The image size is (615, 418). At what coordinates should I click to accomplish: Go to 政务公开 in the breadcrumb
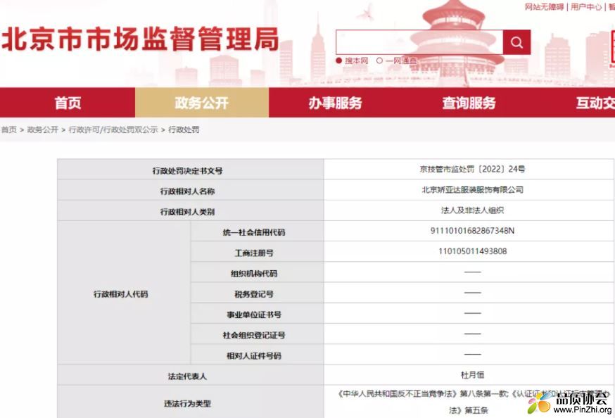(x=42, y=129)
